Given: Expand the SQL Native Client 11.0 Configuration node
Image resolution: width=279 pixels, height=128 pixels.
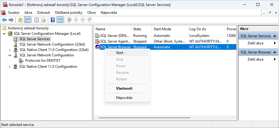Looking at the screenshot, I should tap(10, 67).
